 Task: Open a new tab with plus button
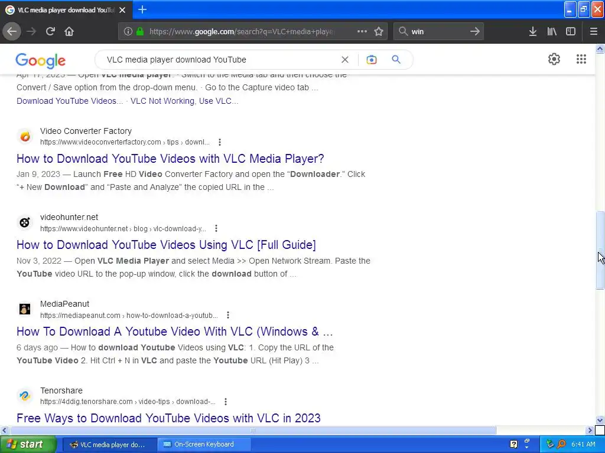142,9
